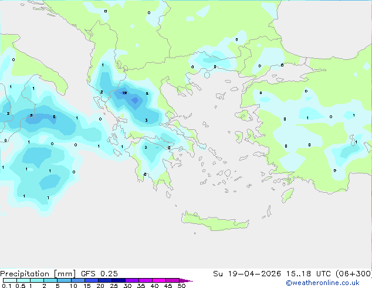Click the 0.5–1 mm legend color box

pos(23,280)
